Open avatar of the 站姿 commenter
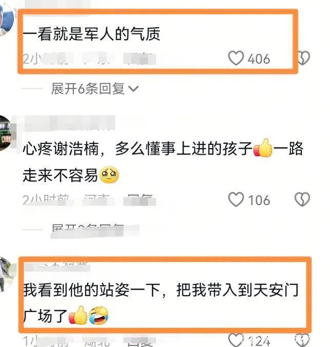Viewport: 330px width, 347px height. coord(7,275)
